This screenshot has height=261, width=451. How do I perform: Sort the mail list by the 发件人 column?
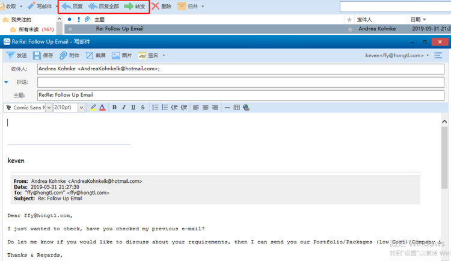click(x=373, y=19)
